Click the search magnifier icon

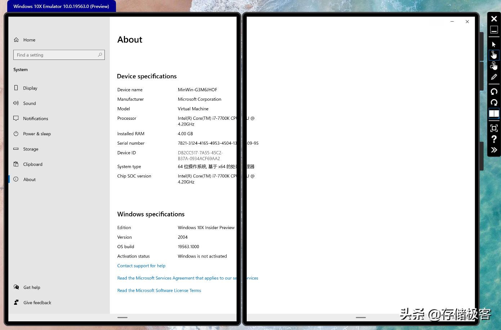[x=100, y=55]
